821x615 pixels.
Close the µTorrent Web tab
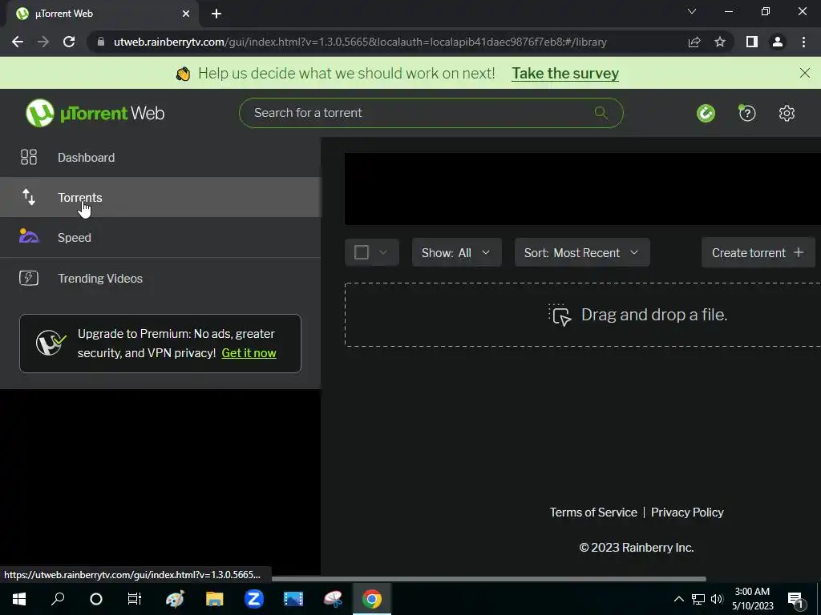[186, 14]
